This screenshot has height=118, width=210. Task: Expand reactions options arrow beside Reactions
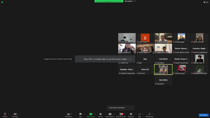pos(134,114)
